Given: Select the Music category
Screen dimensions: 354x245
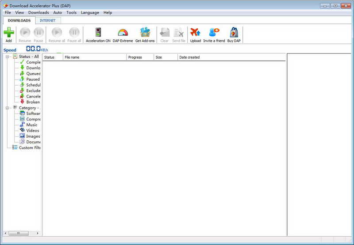Looking at the screenshot, I should pyautogui.click(x=29, y=125).
